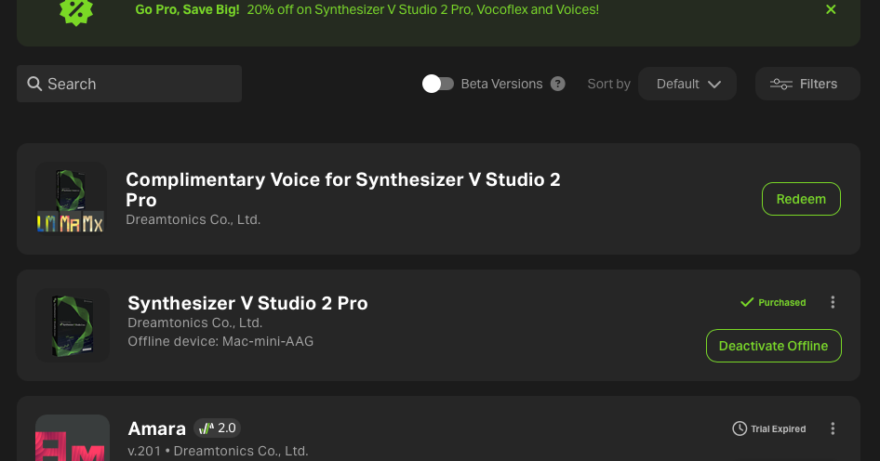Click Amara's 2.0 version badge
The image size is (880, 461).
(x=217, y=428)
